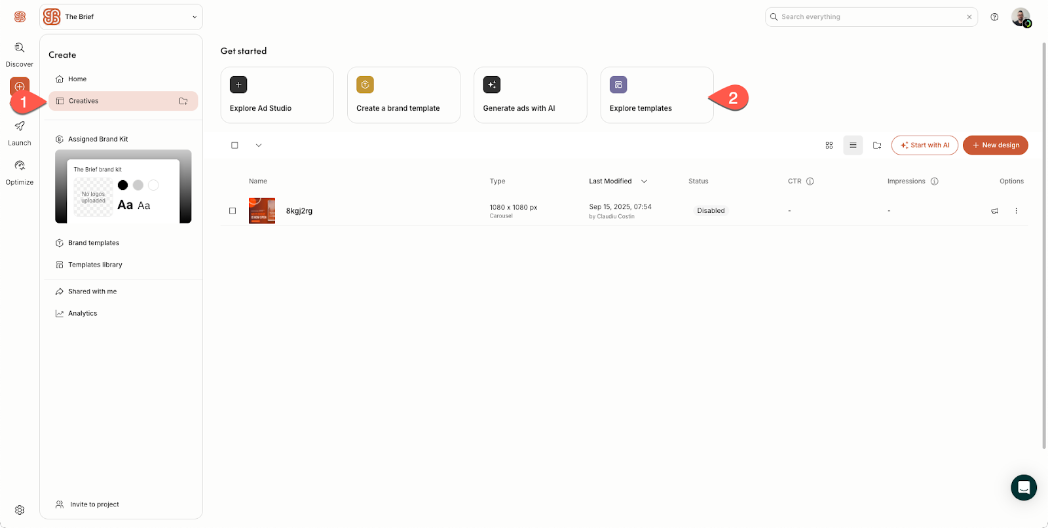Open the Launch rocket icon

[x=20, y=126]
